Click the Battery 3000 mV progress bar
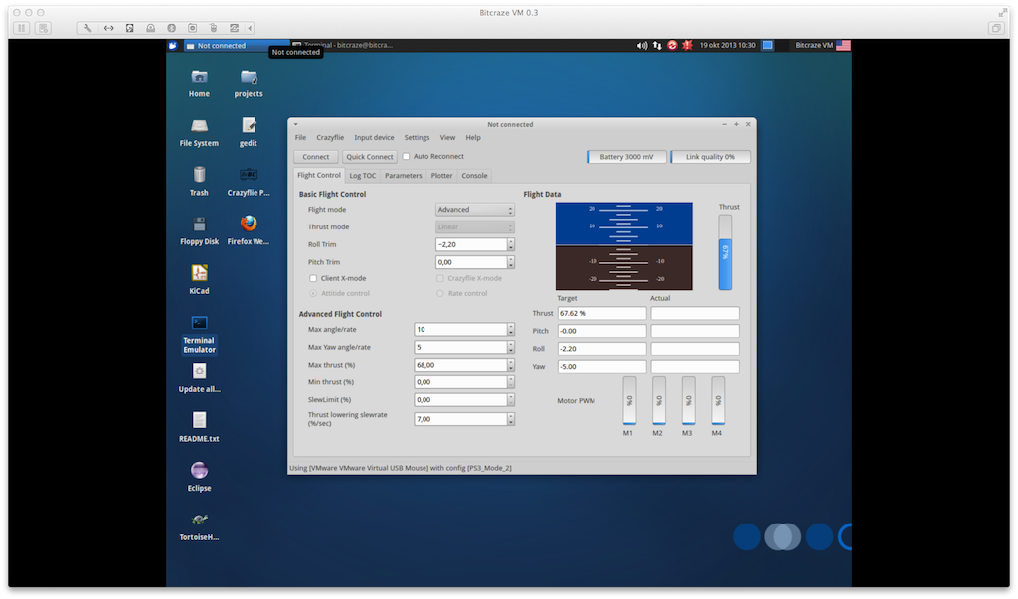The image size is (1018, 599). pyautogui.click(x=626, y=157)
